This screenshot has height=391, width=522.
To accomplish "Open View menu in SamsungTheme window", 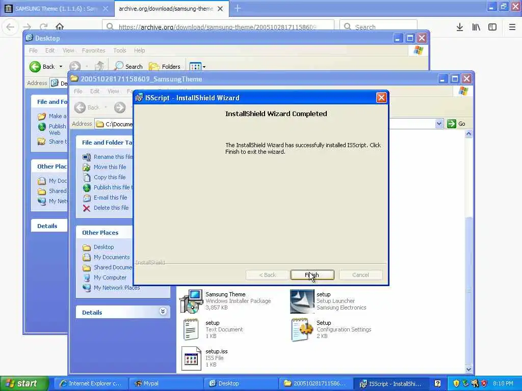I will click(113, 91).
